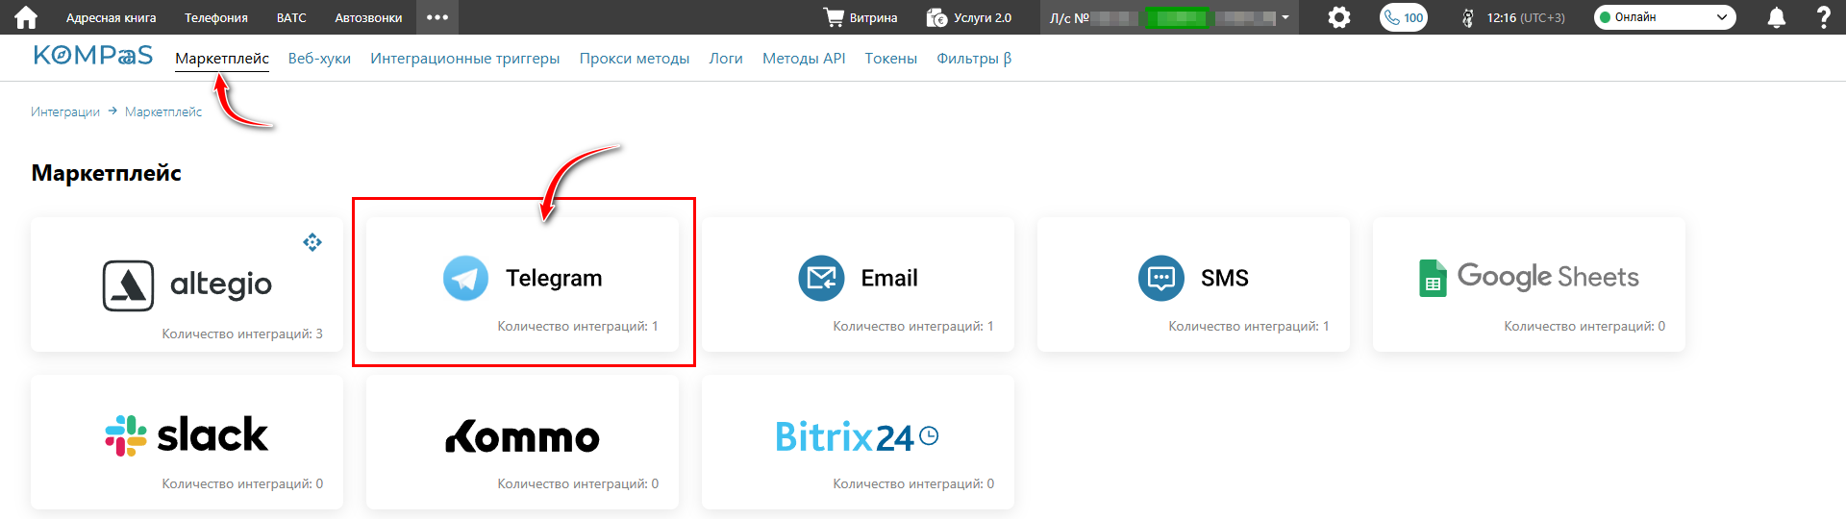1846x519 pixels.
Task: Click the Маркетплейс page heading
Action: click(x=107, y=173)
